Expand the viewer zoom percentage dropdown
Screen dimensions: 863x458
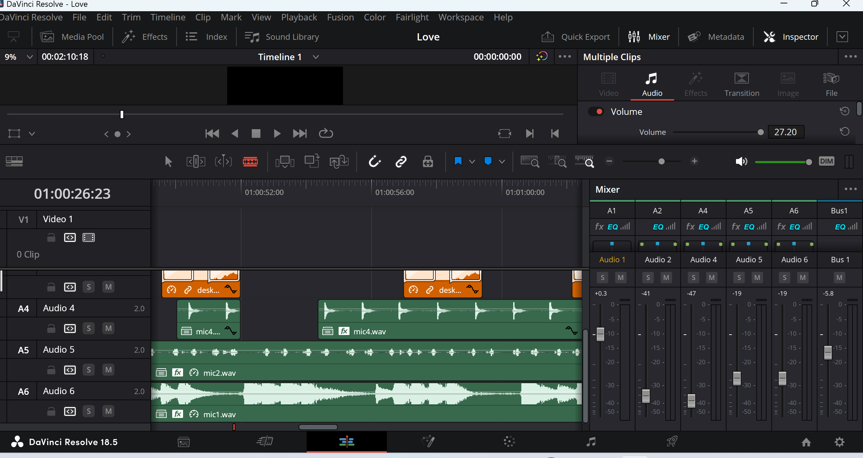click(30, 57)
